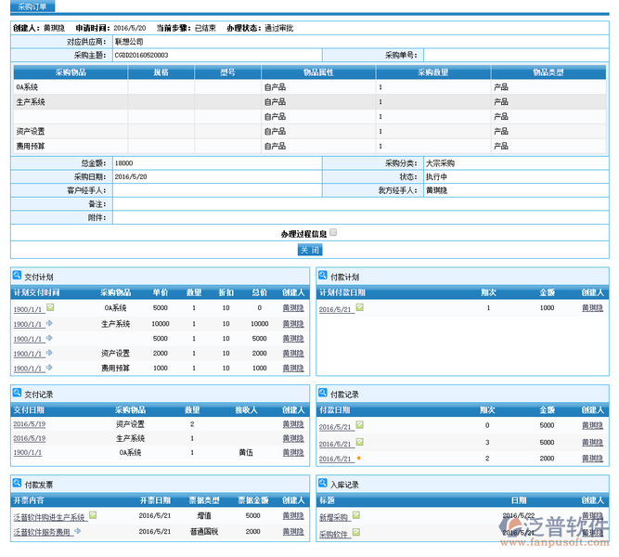Click status value 执行中

pyautogui.click(x=436, y=176)
